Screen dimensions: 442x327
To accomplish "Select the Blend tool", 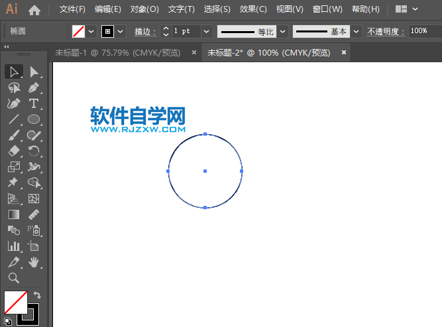I will tap(13, 230).
